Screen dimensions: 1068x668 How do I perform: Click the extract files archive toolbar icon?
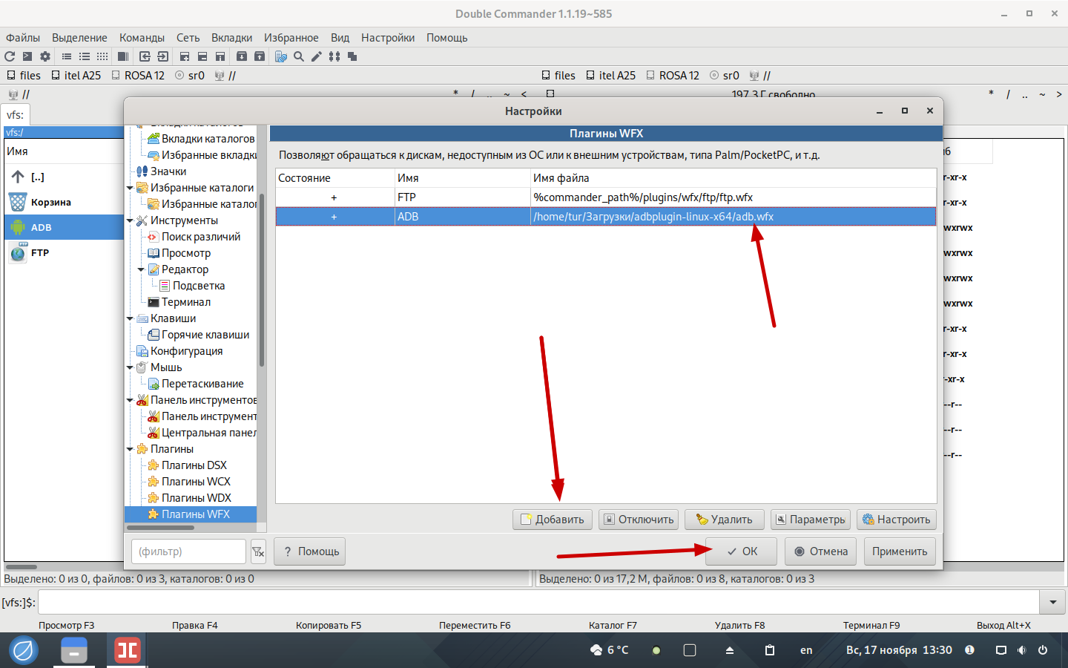click(x=260, y=56)
